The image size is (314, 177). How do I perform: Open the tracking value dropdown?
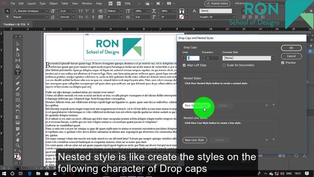click(x=121, y=17)
